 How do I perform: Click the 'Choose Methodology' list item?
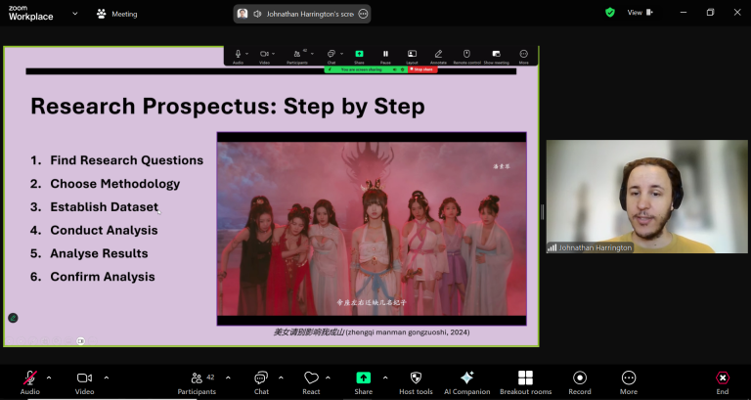point(115,184)
